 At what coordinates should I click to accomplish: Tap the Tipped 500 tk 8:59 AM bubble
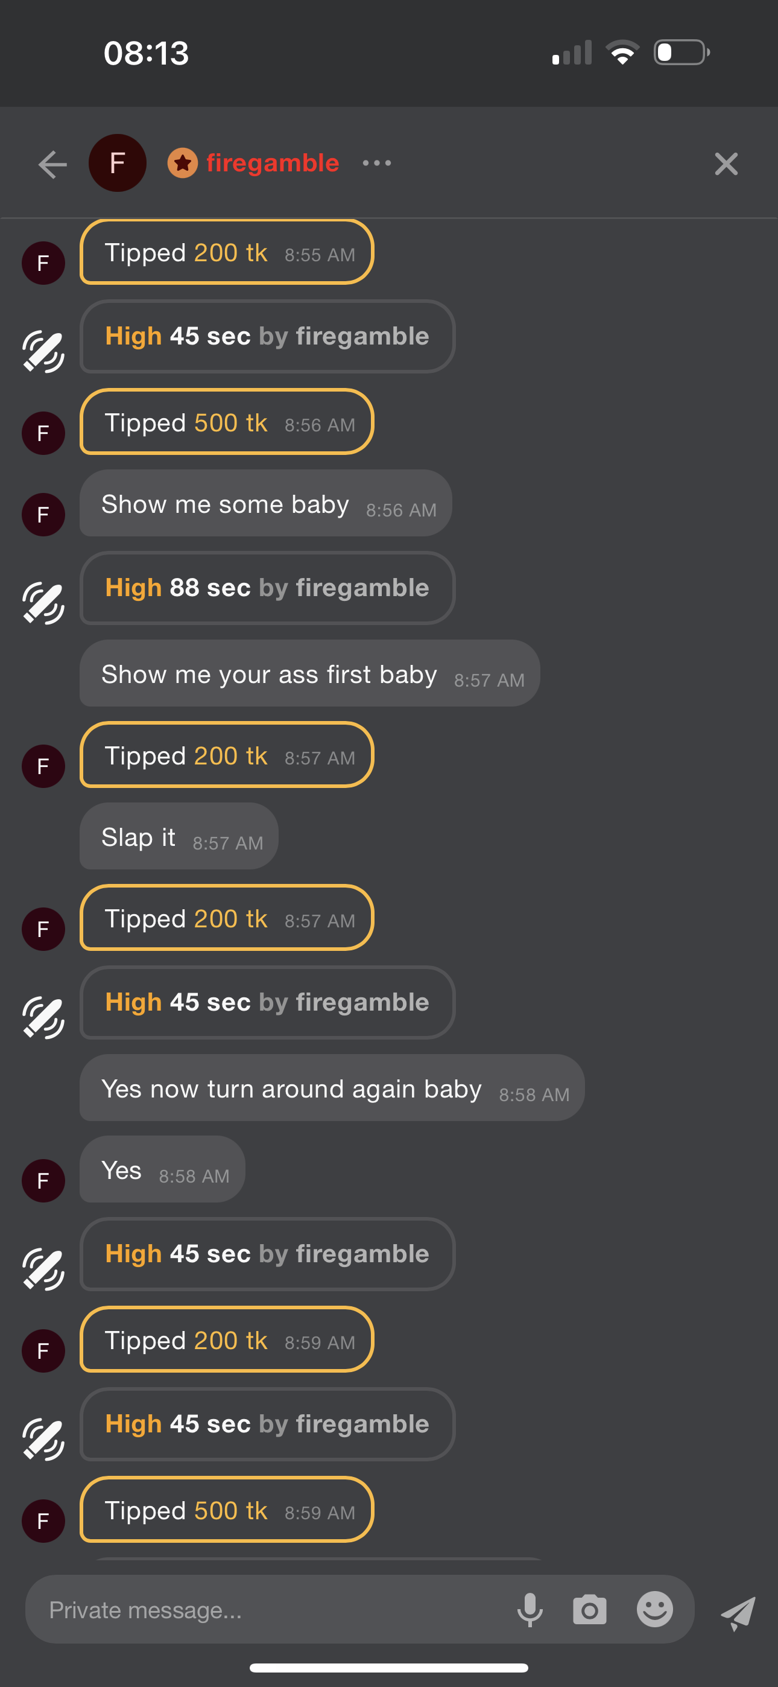227,1510
